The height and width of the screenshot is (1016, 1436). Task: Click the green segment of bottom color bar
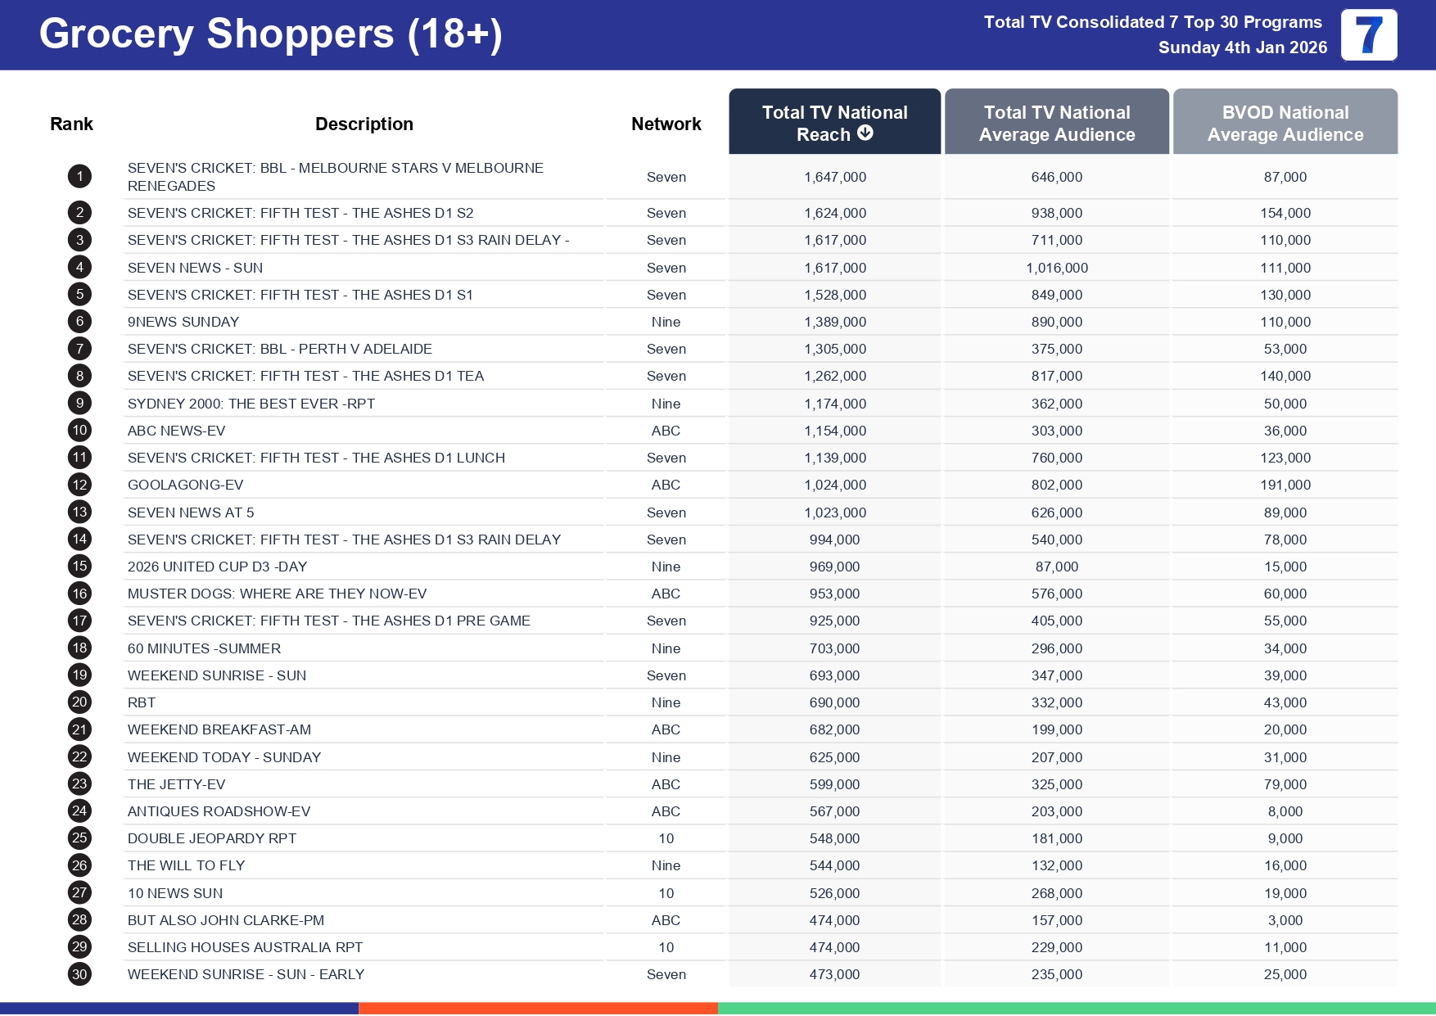tap(1076, 1009)
